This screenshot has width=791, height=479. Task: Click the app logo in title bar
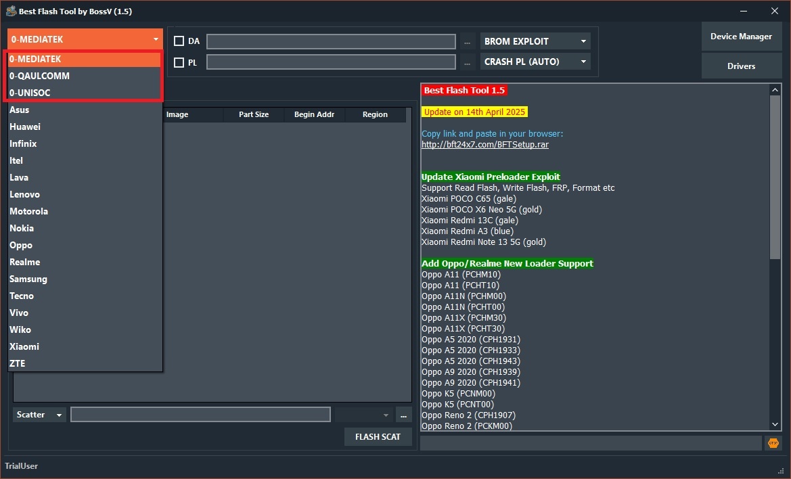point(11,11)
